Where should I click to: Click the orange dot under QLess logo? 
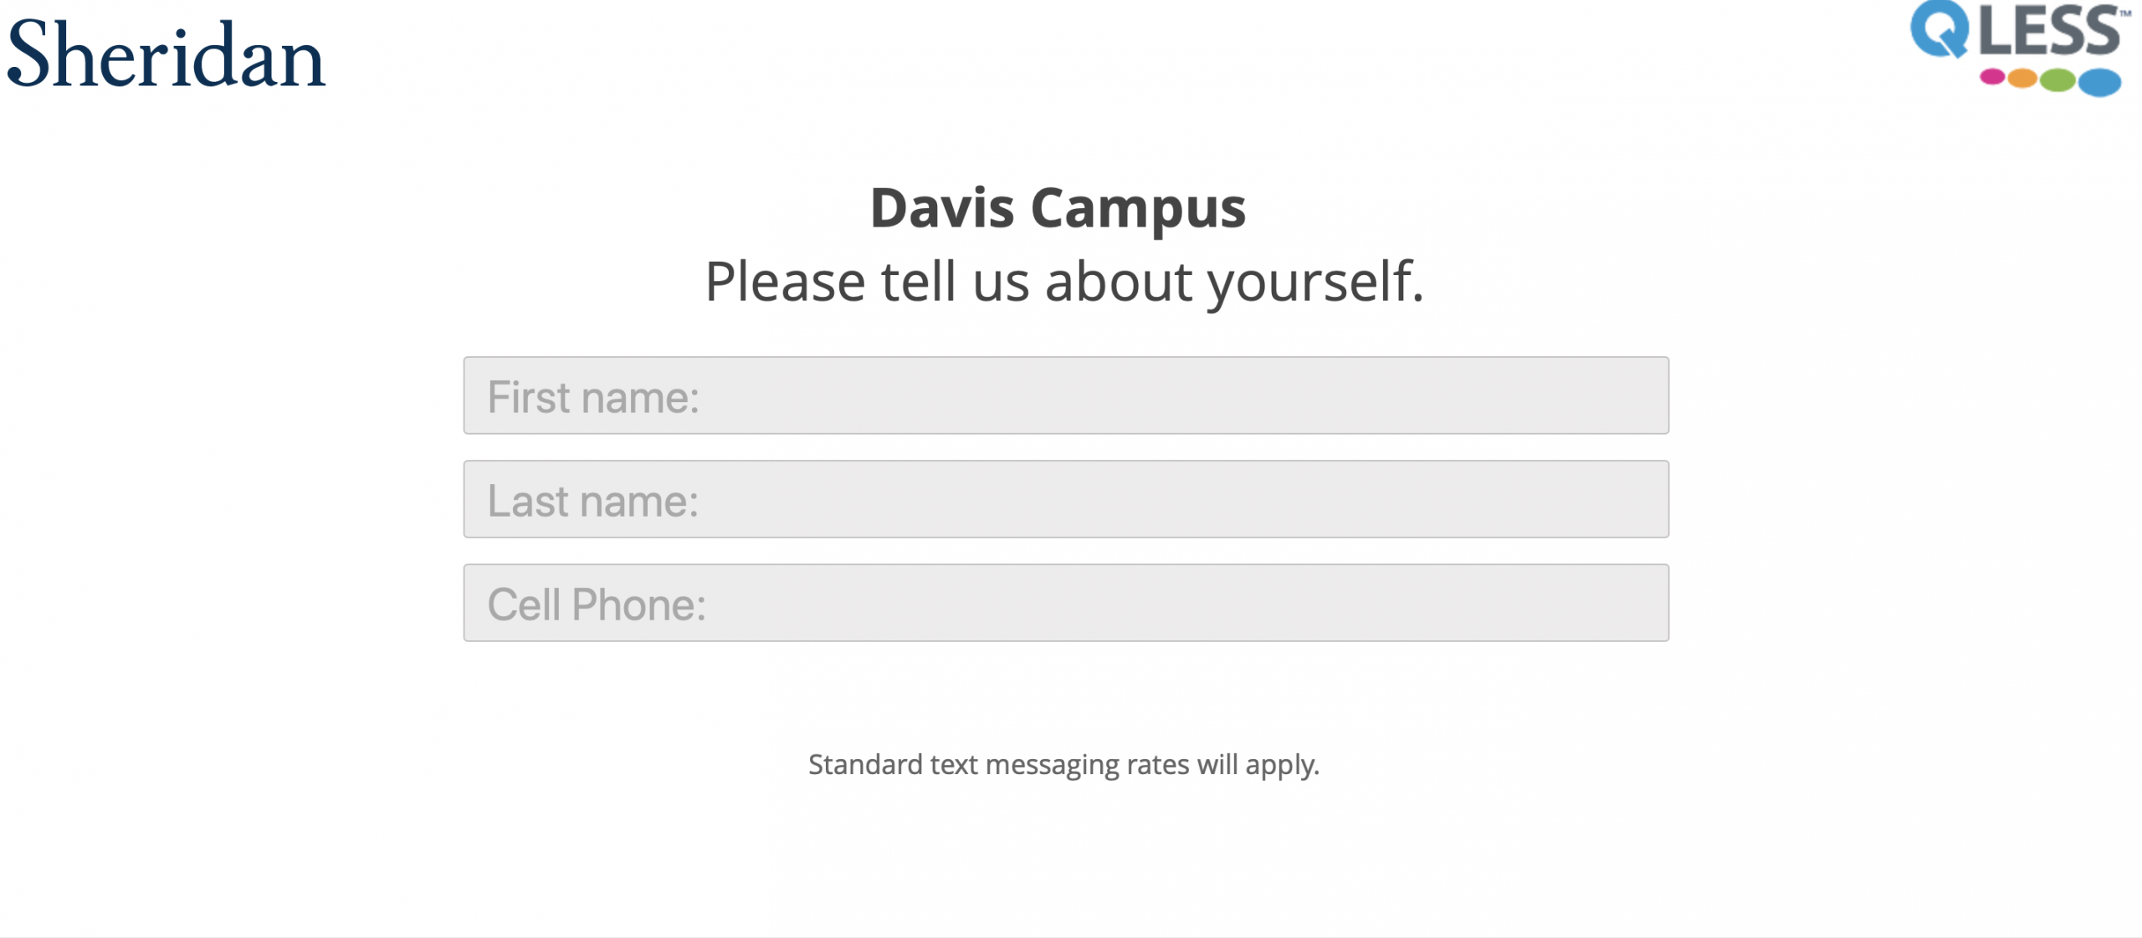2022,79
